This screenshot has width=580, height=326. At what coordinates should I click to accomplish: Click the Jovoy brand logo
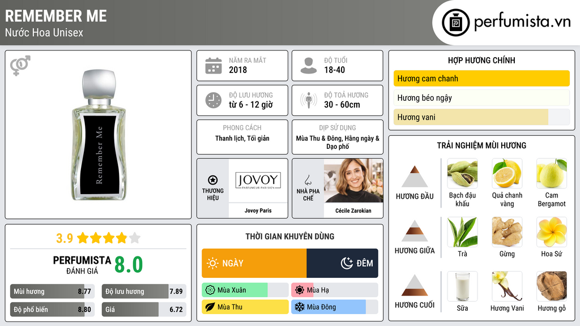tap(258, 181)
